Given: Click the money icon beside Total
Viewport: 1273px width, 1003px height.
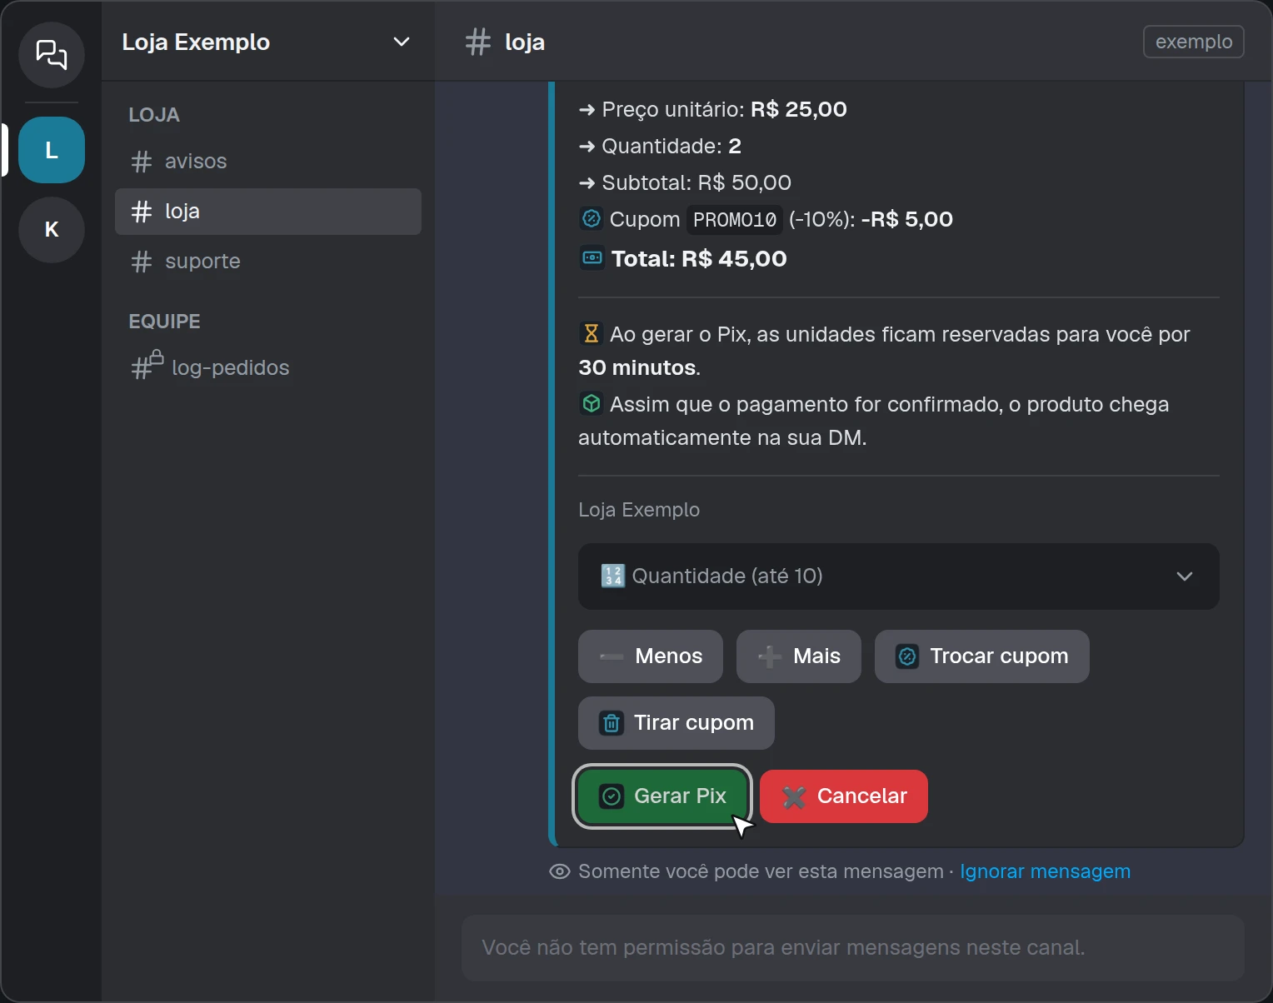Looking at the screenshot, I should [592, 258].
